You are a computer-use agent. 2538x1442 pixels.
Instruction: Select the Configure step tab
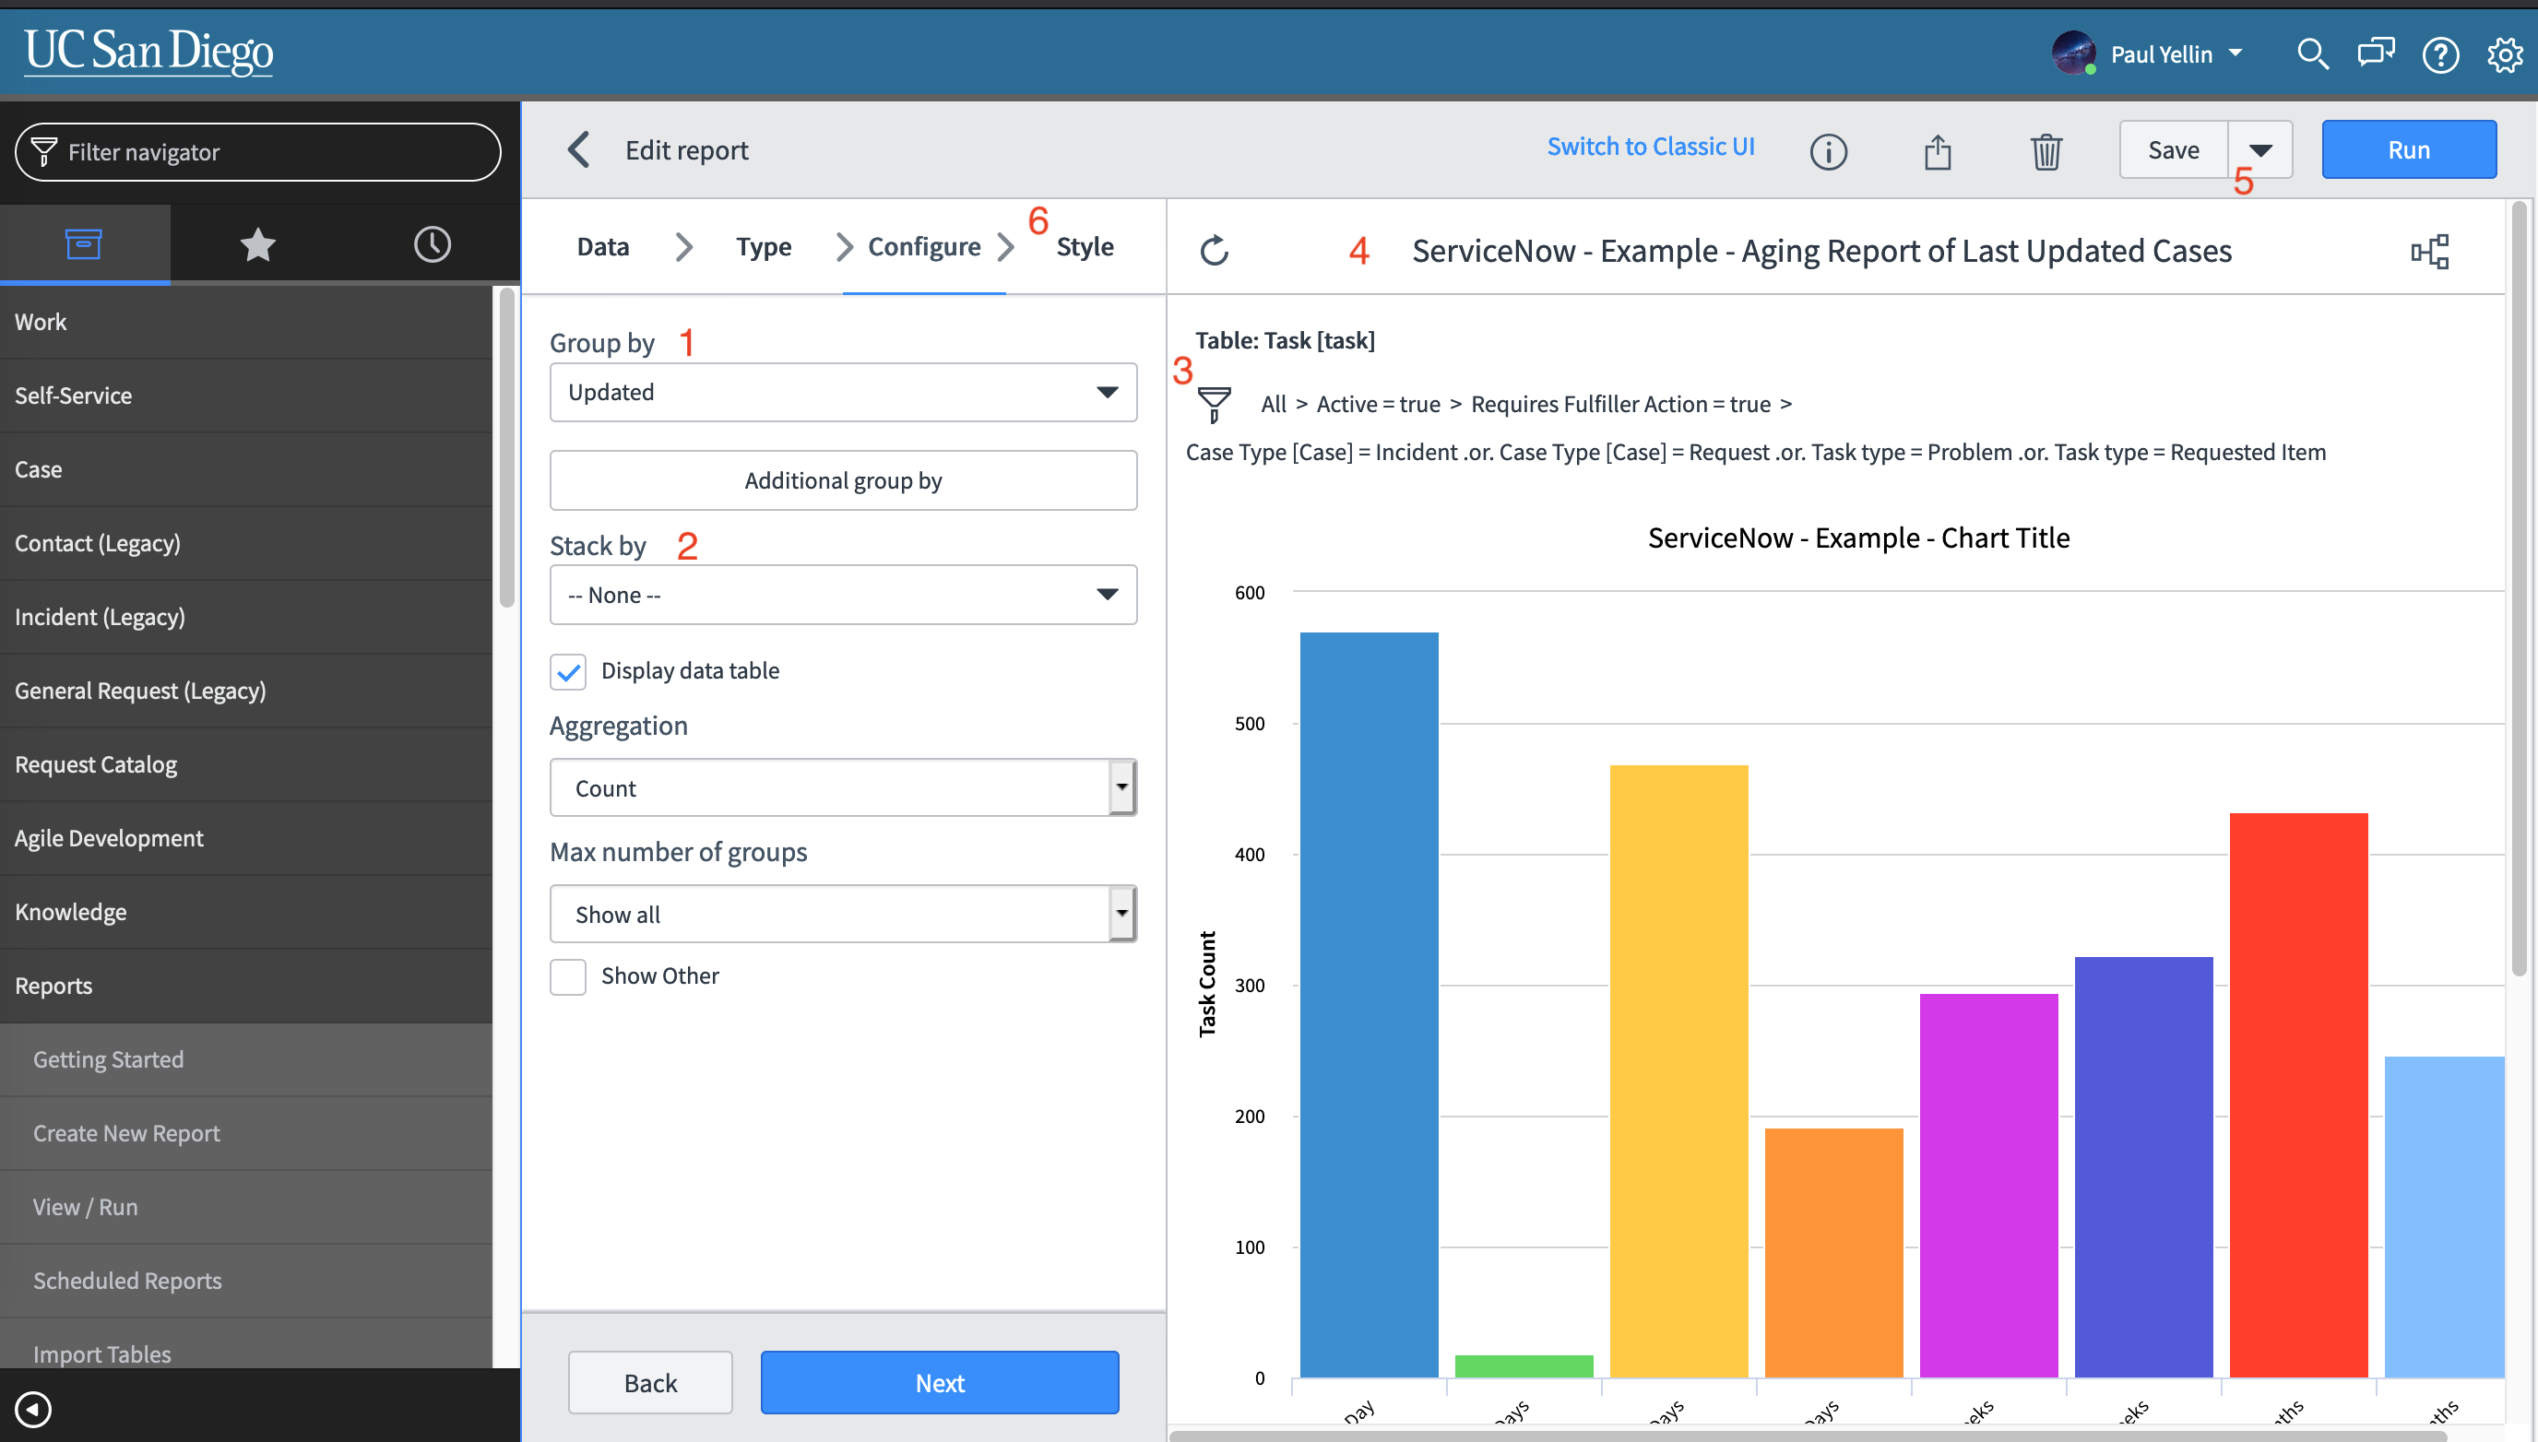tap(924, 246)
